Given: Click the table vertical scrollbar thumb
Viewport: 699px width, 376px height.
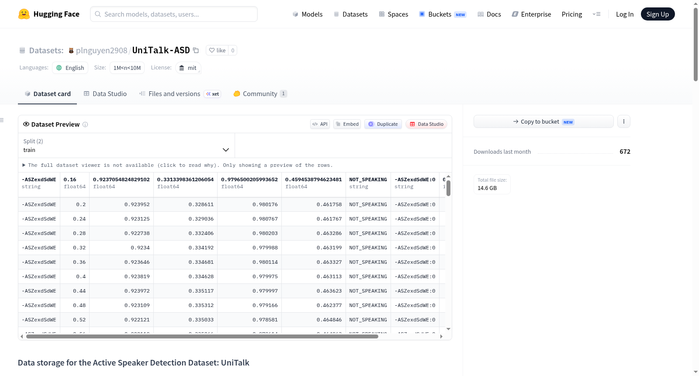Looking at the screenshot, I should point(448,188).
